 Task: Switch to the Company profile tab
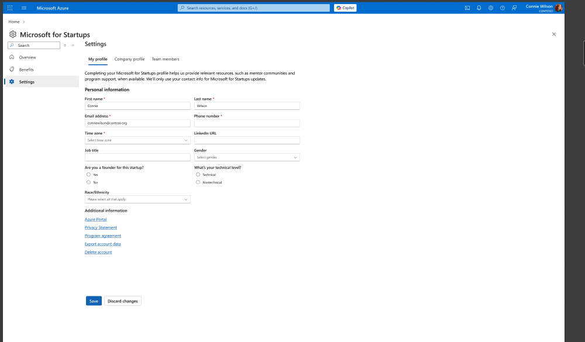tap(129, 59)
